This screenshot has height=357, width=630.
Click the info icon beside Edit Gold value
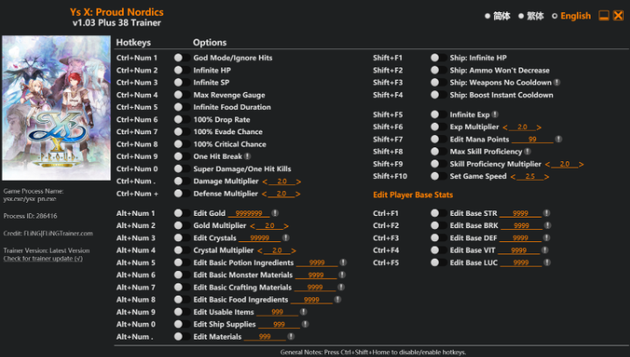275,213
